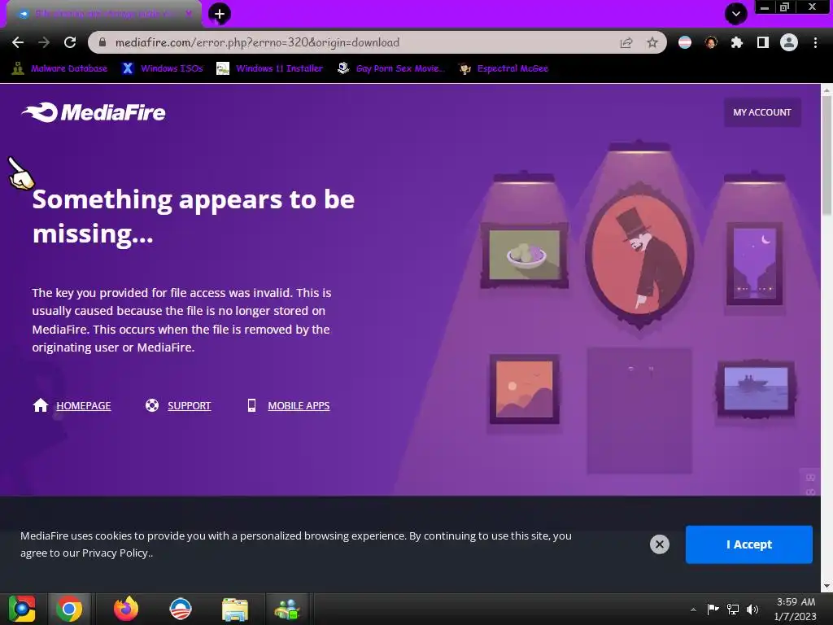833x625 pixels.
Task: Open the striped flag extension icon
Action: click(x=685, y=42)
